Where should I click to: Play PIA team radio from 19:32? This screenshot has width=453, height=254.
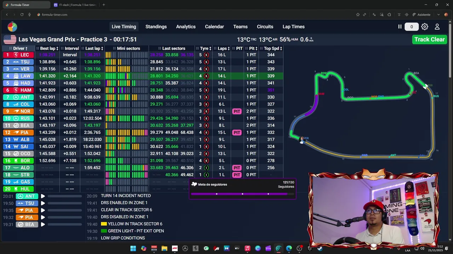43,217
